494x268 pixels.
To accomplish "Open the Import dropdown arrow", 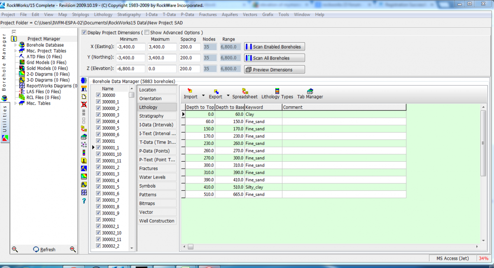I will click(203, 96).
